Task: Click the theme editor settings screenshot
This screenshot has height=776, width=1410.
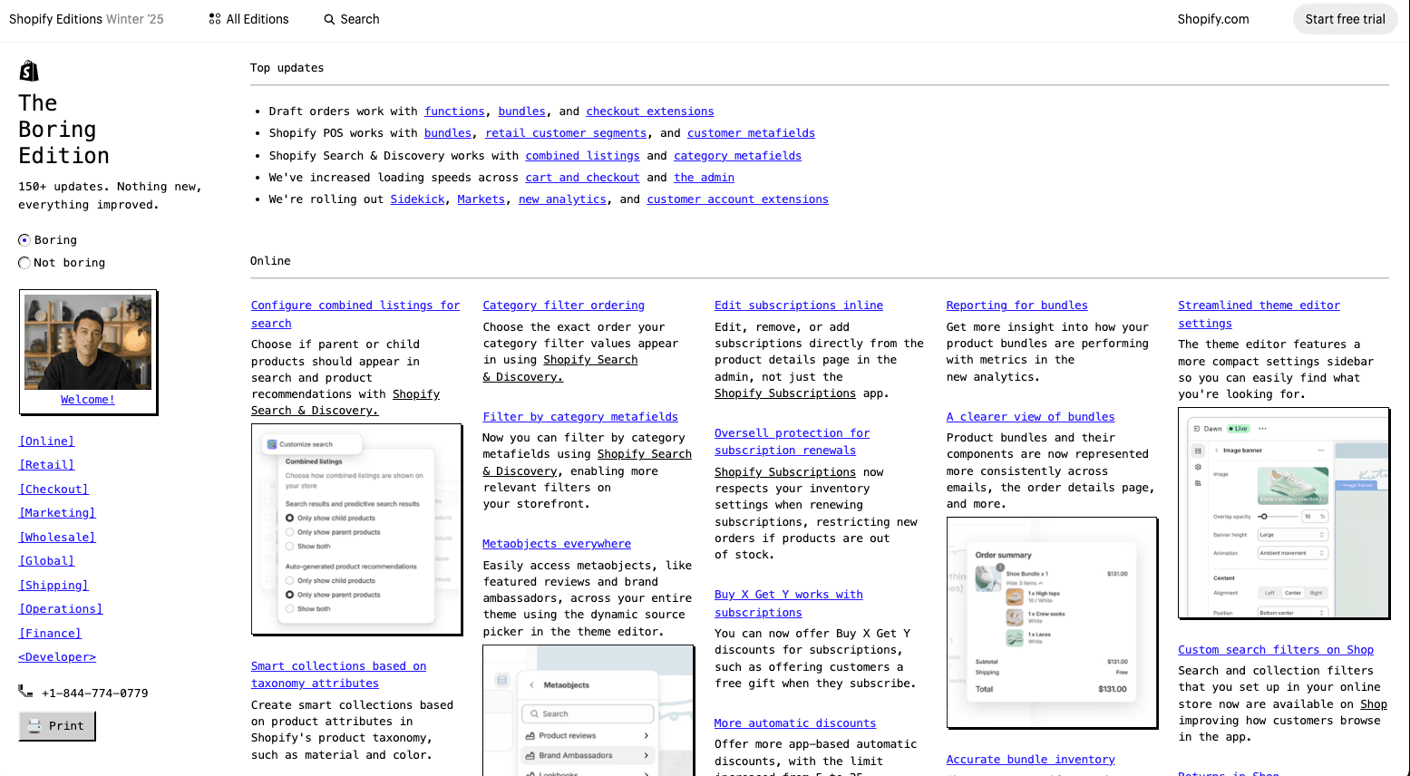Action: [1284, 513]
